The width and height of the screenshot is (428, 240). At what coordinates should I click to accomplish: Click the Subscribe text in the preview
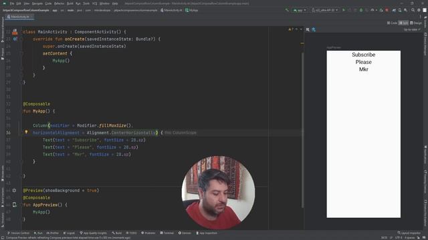click(x=364, y=55)
